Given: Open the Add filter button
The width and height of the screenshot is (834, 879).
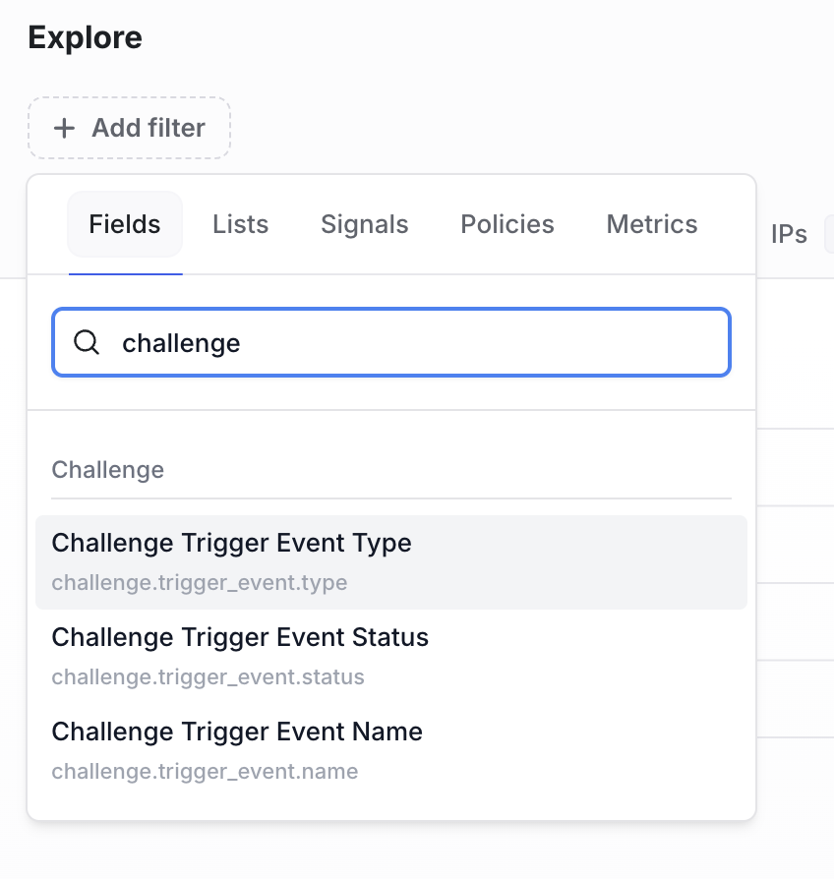Looking at the screenshot, I should 129,128.
